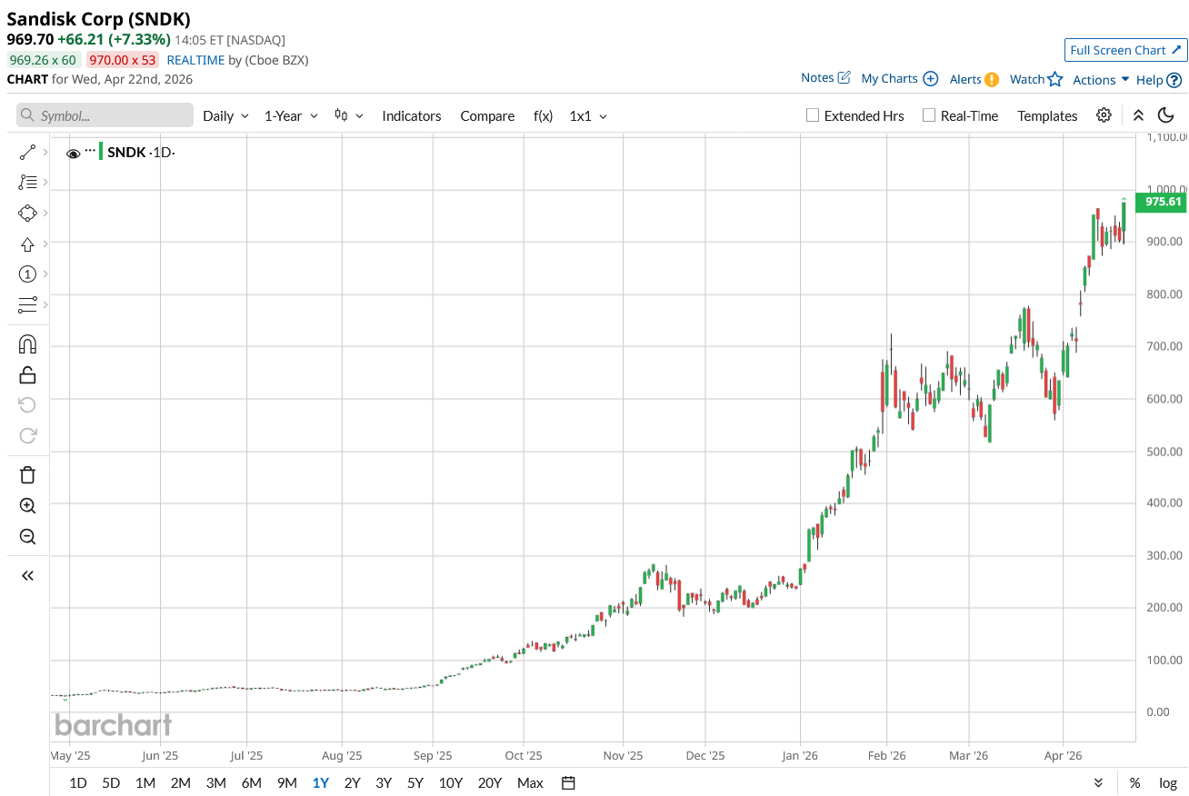Open the candlestick chart type dropdown

348,115
